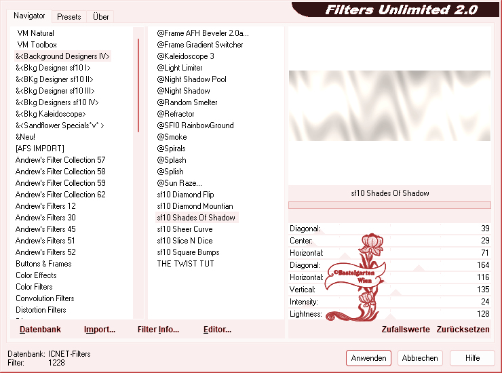Select Andrew's Filter Collection 62
Screen dimensions: 502x373
coord(60,195)
